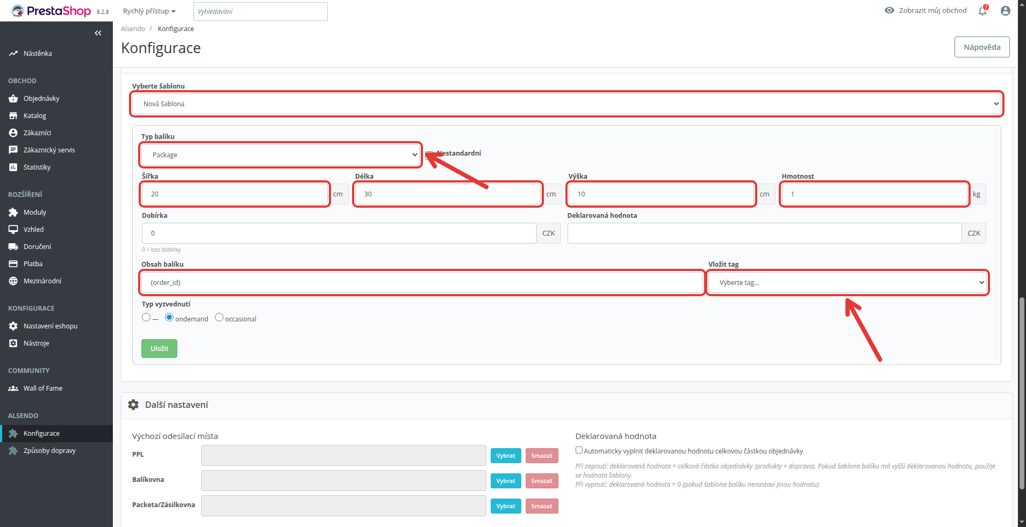1026x527 pixels.
Task: Click Vybrat button for Packeta/Zásilkovna
Action: [506, 507]
